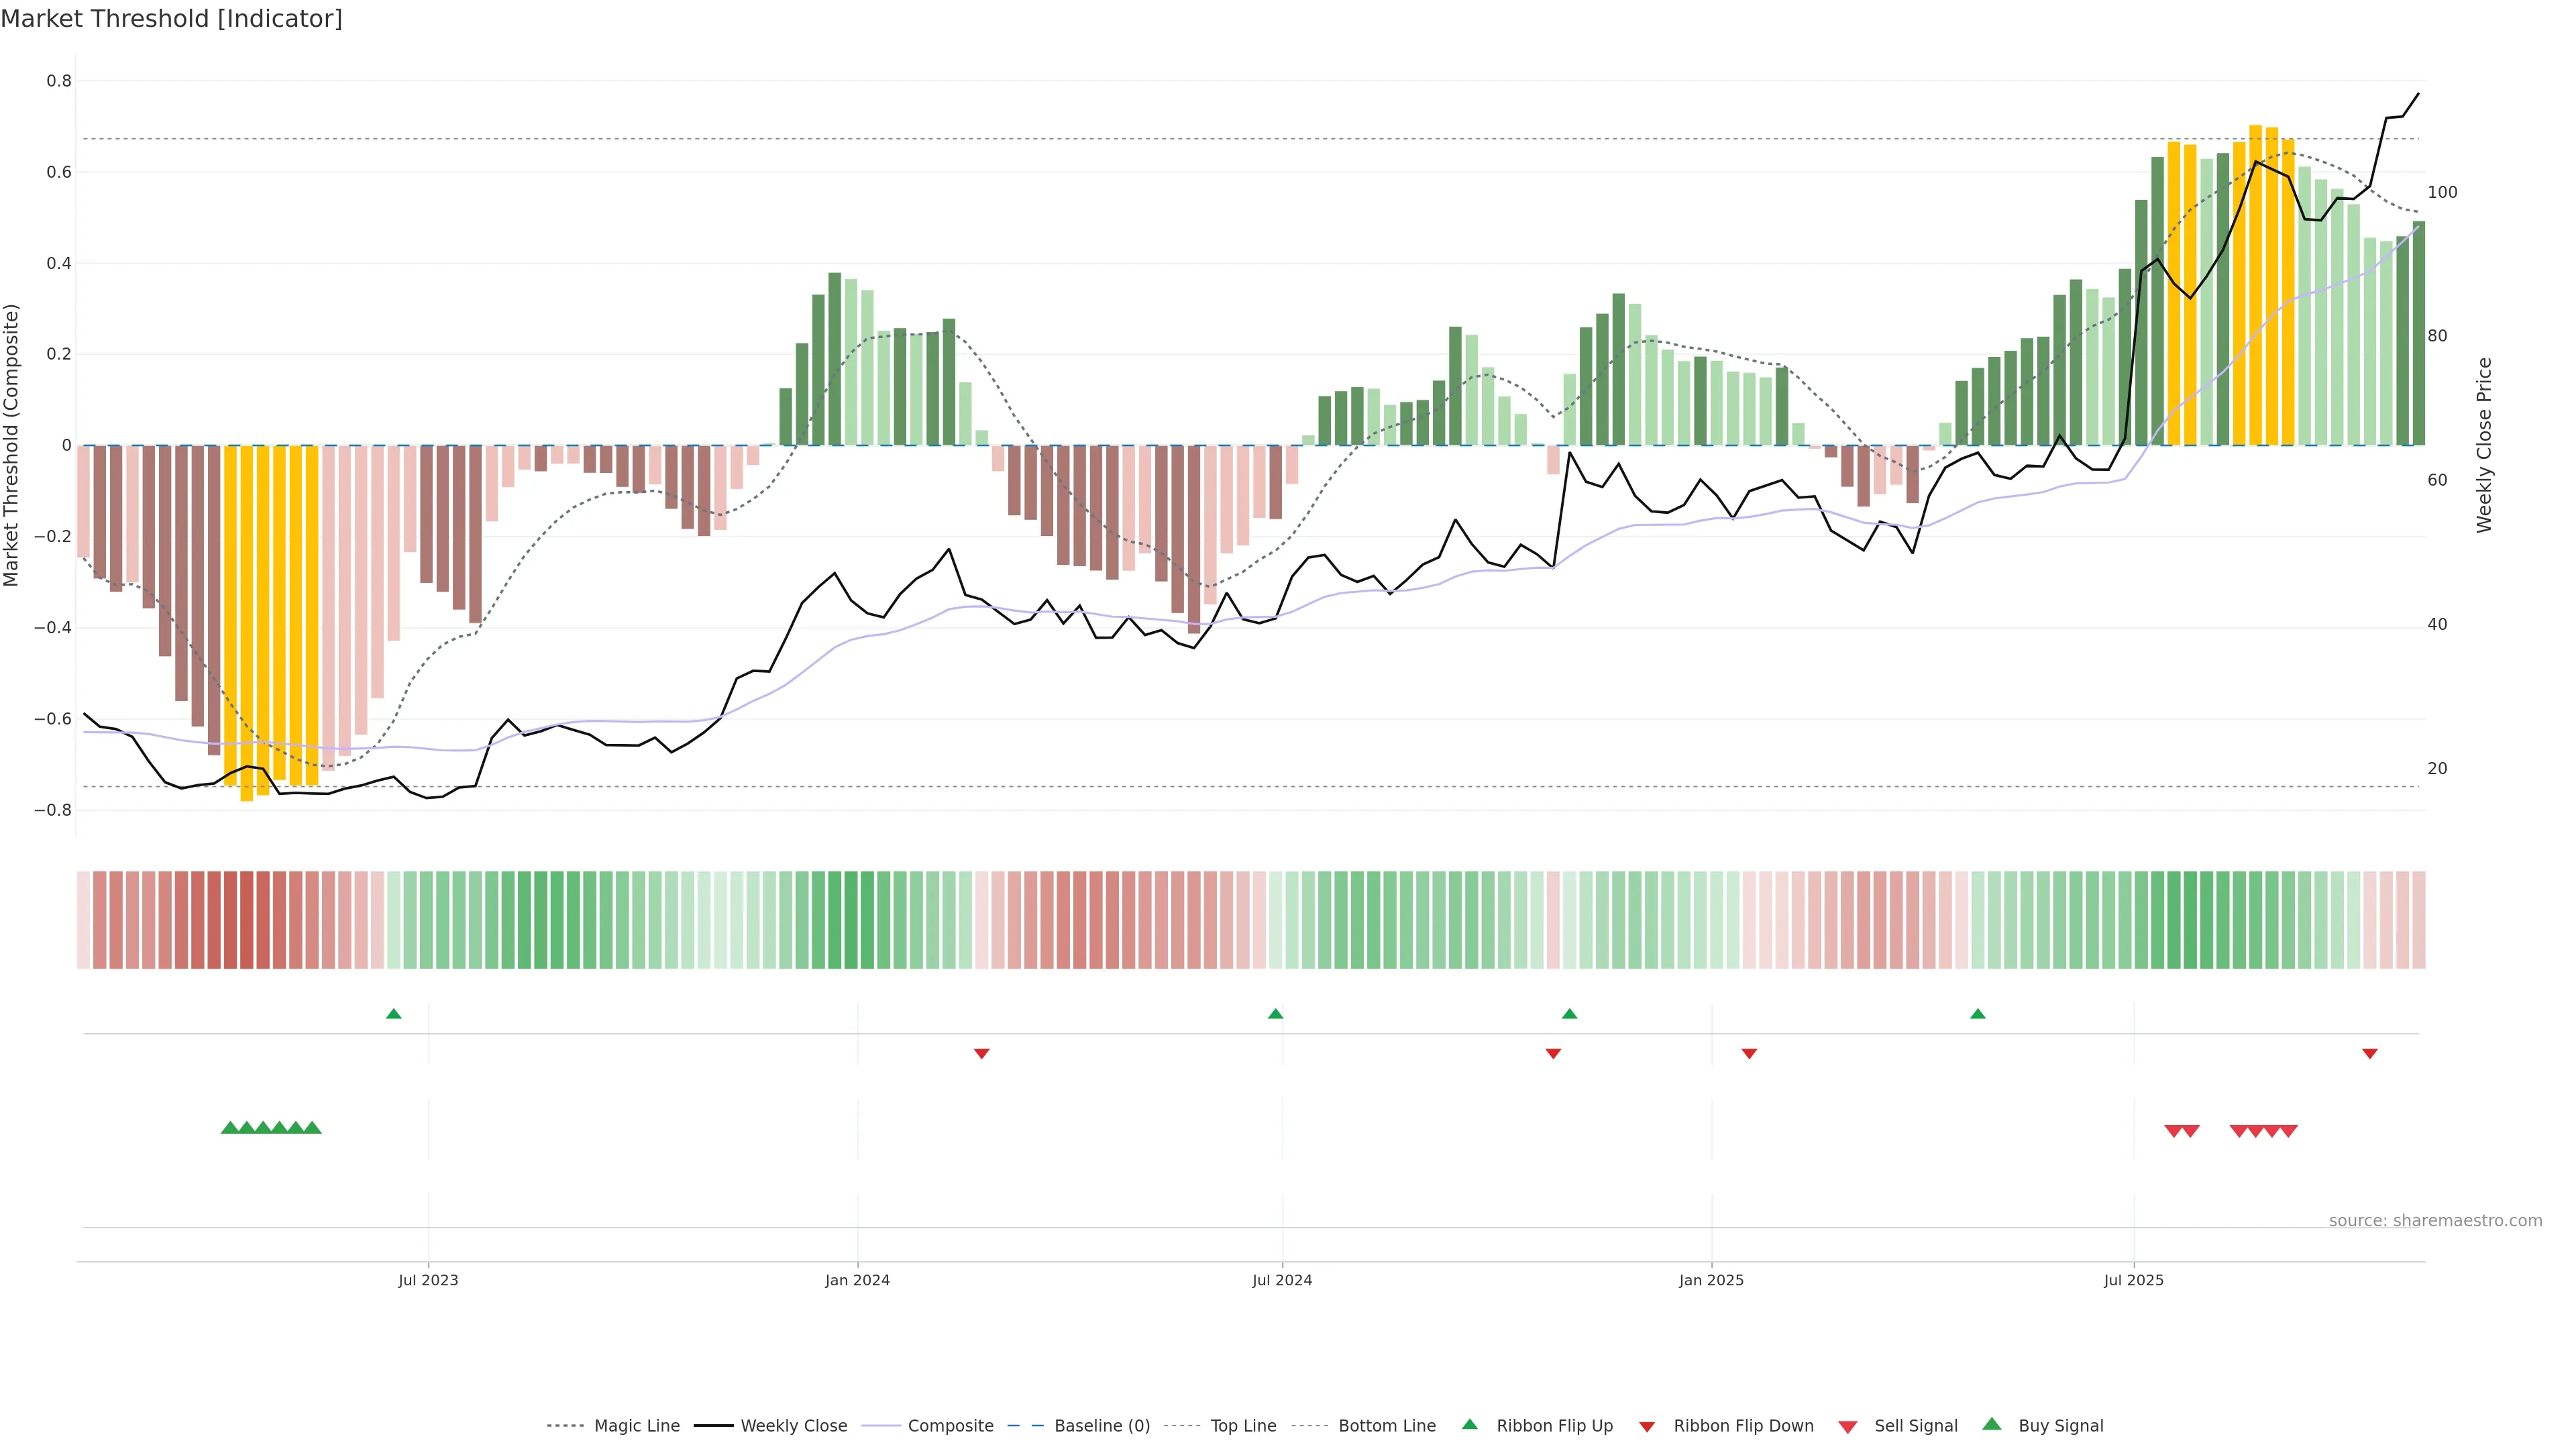2576x1449 pixels.
Task: Click the Market Threshold [Indicator] title
Action: [171, 19]
